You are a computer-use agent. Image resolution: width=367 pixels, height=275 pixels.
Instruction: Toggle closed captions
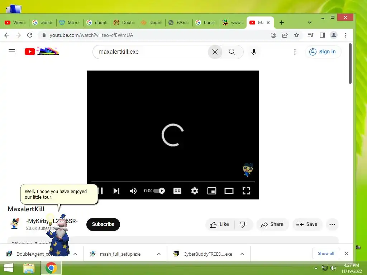[177, 191]
